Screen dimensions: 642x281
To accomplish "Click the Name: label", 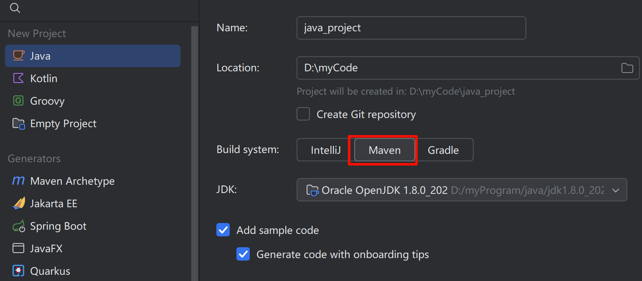I will click(232, 28).
